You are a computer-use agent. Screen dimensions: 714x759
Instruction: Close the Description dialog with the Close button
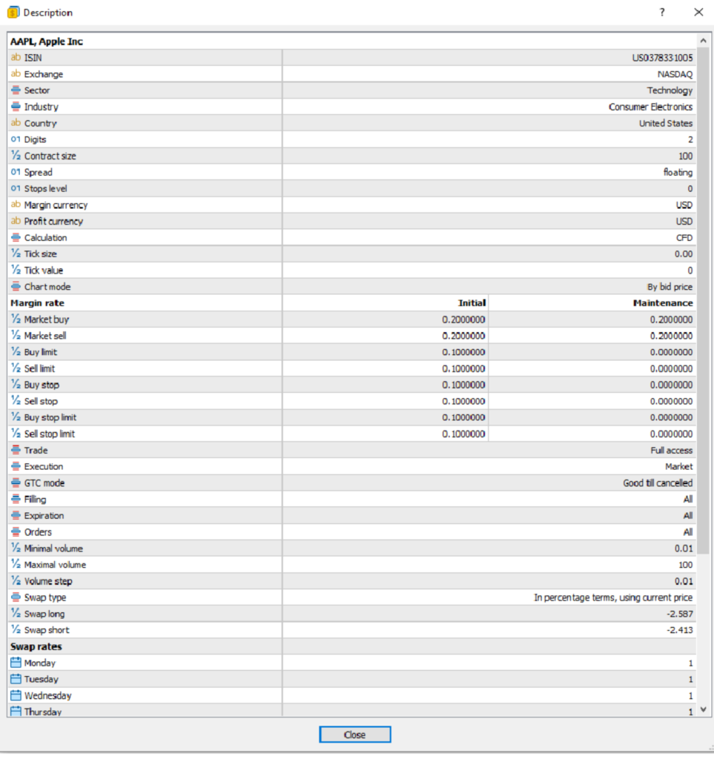(x=355, y=735)
